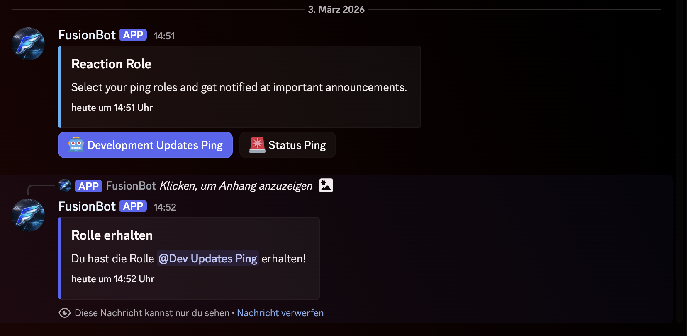Click the eye icon beside the ephemeral notice
This screenshot has height=336, width=687.
[65, 313]
